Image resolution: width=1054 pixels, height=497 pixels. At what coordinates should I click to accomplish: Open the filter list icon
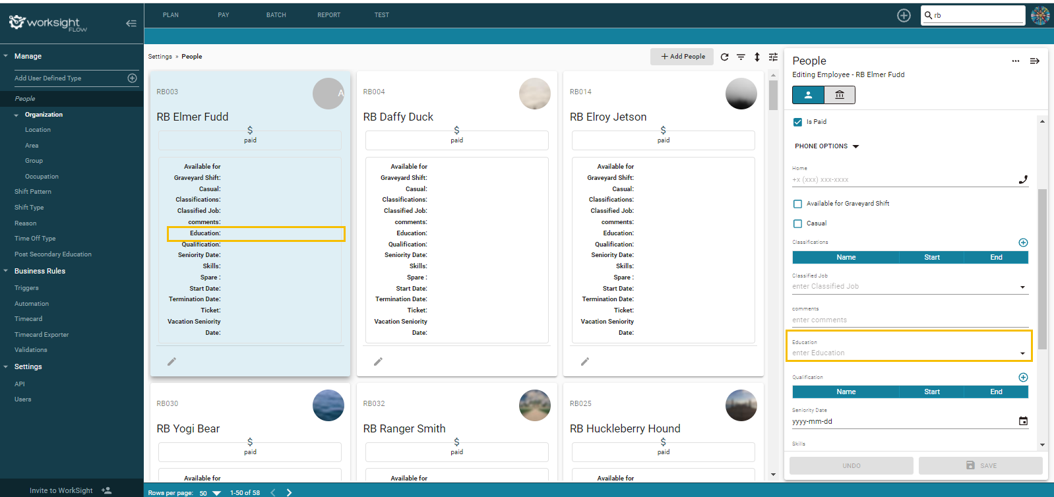click(x=741, y=57)
